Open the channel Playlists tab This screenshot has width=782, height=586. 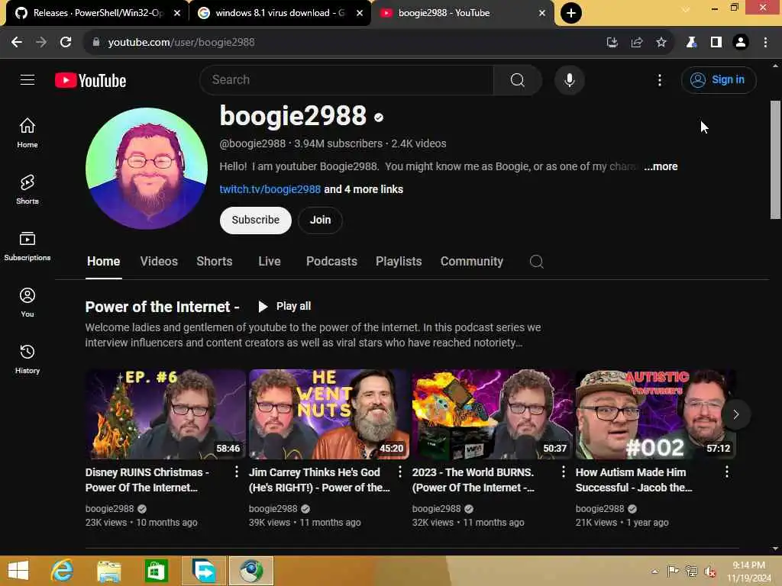tap(399, 261)
